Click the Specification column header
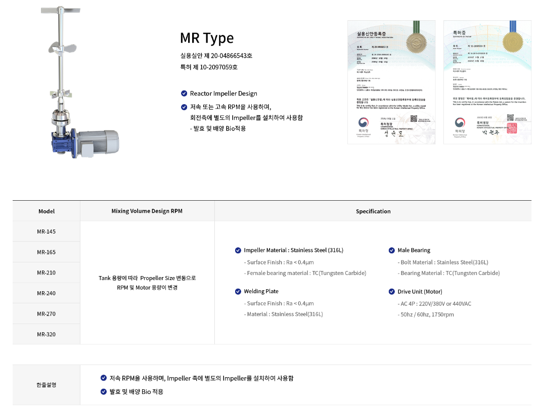The image size is (542, 409). [x=373, y=211]
